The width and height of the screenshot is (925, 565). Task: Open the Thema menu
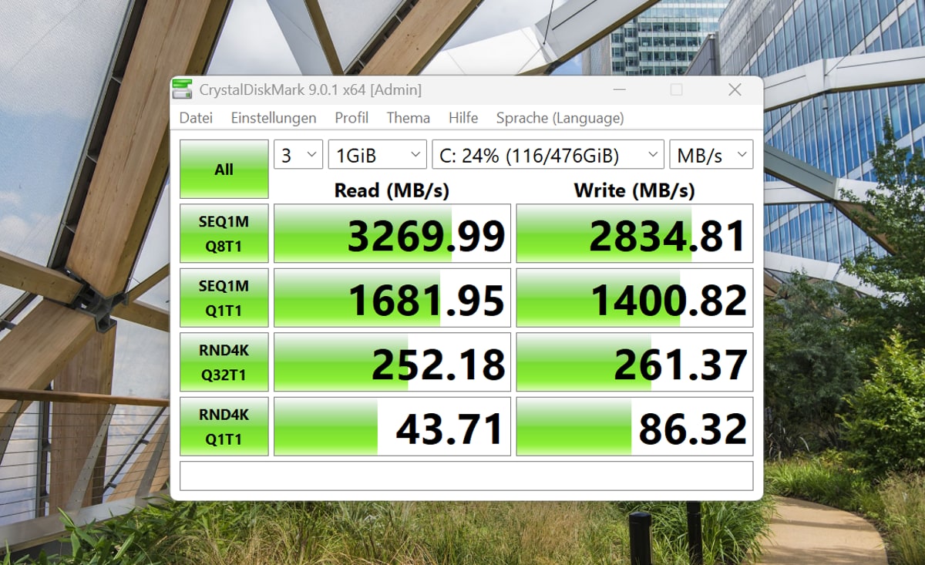click(x=409, y=118)
